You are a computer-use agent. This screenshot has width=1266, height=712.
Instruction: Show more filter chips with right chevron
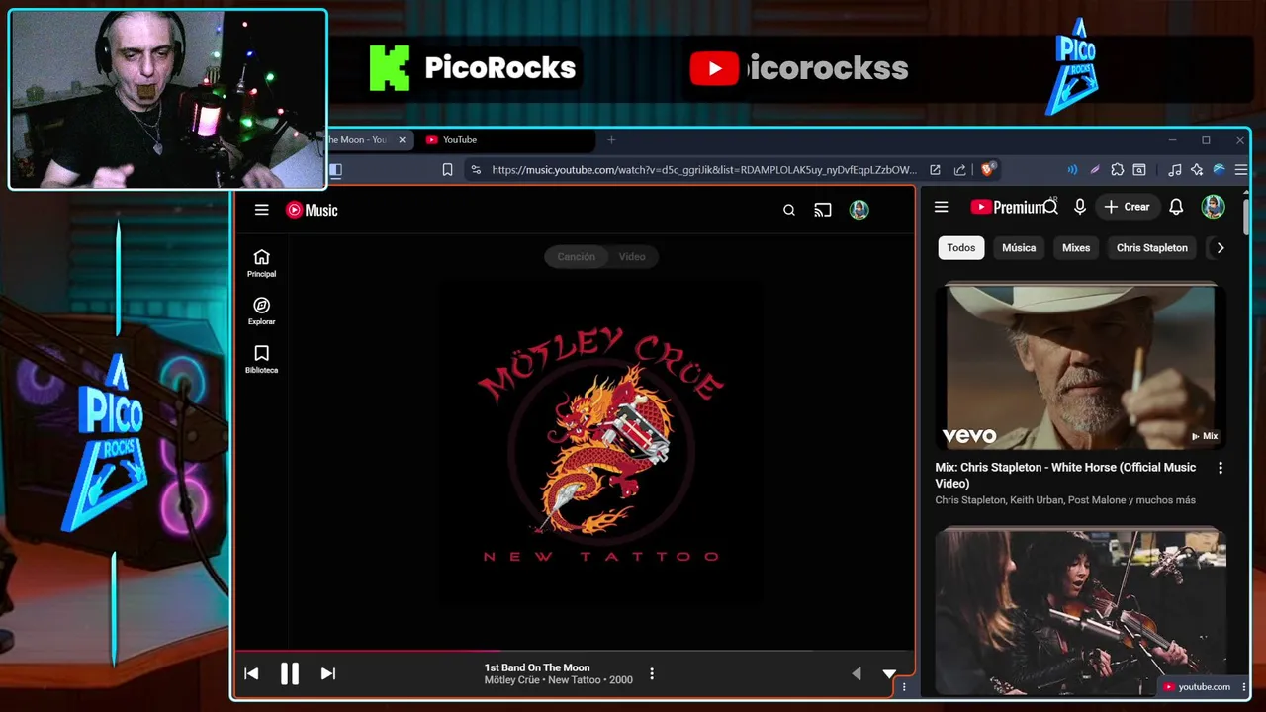point(1220,248)
